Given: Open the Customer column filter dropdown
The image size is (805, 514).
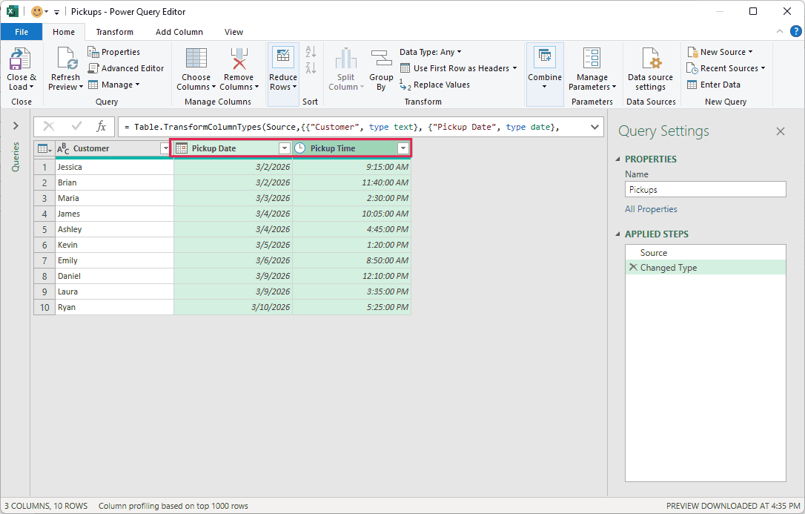Looking at the screenshot, I should click(165, 148).
